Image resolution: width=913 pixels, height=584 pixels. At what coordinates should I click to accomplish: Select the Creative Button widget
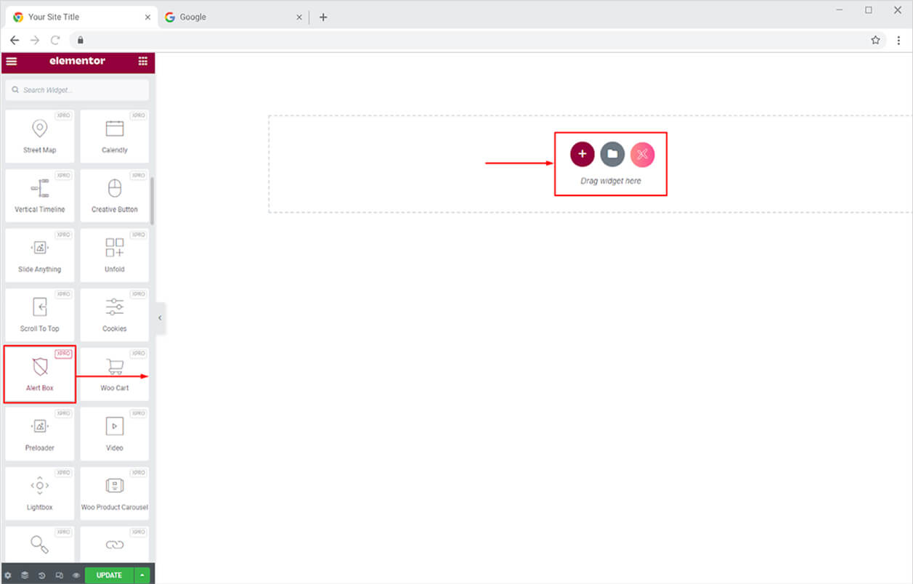click(x=114, y=195)
